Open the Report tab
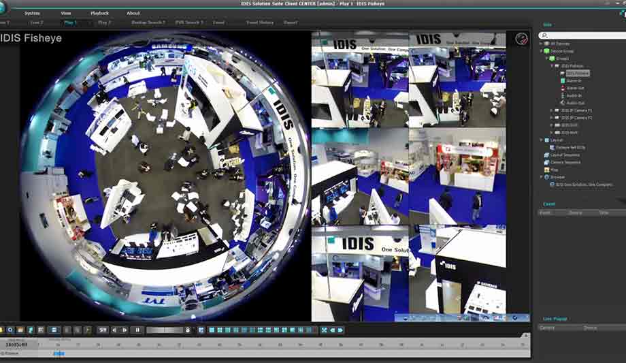 coord(291,22)
